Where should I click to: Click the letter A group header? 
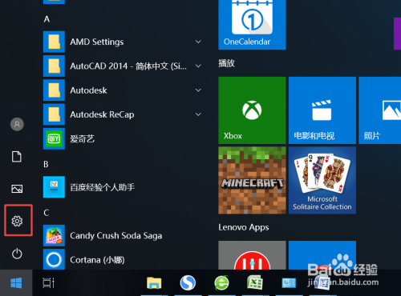(x=47, y=19)
